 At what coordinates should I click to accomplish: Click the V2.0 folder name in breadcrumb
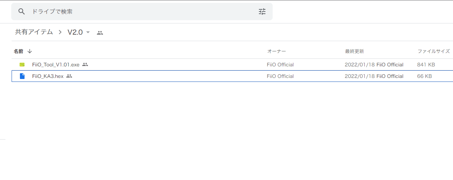click(x=75, y=32)
